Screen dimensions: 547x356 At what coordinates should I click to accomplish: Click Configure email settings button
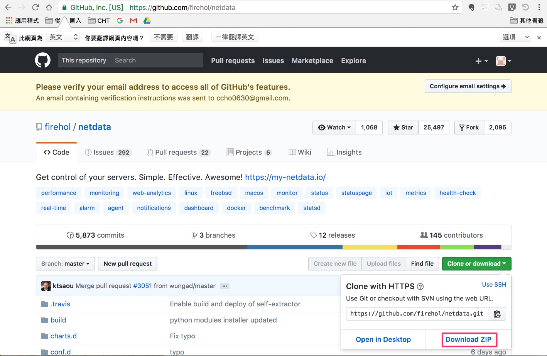click(468, 86)
